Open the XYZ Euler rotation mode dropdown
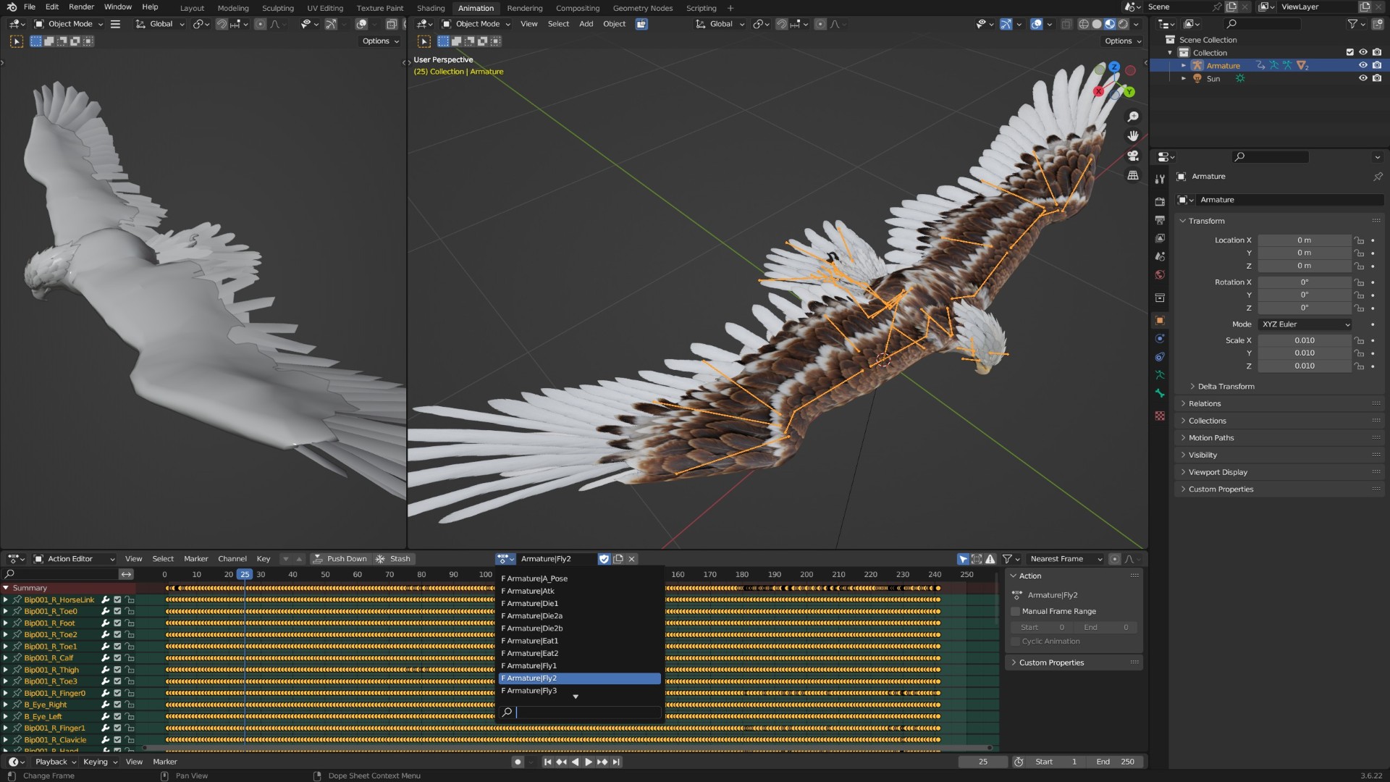Viewport: 1390px width, 782px height. [x=1305, y=324]
